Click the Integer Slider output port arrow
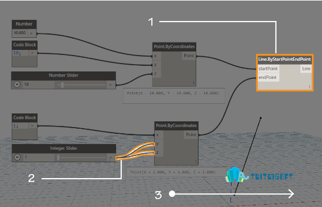322x207 pixels. tap(111, 157)
